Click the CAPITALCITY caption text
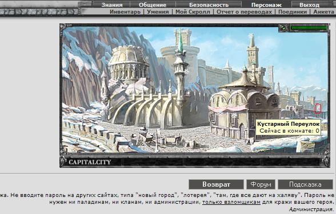The width and height of the screenshot is (336, 214). click(x=90, y=162)
